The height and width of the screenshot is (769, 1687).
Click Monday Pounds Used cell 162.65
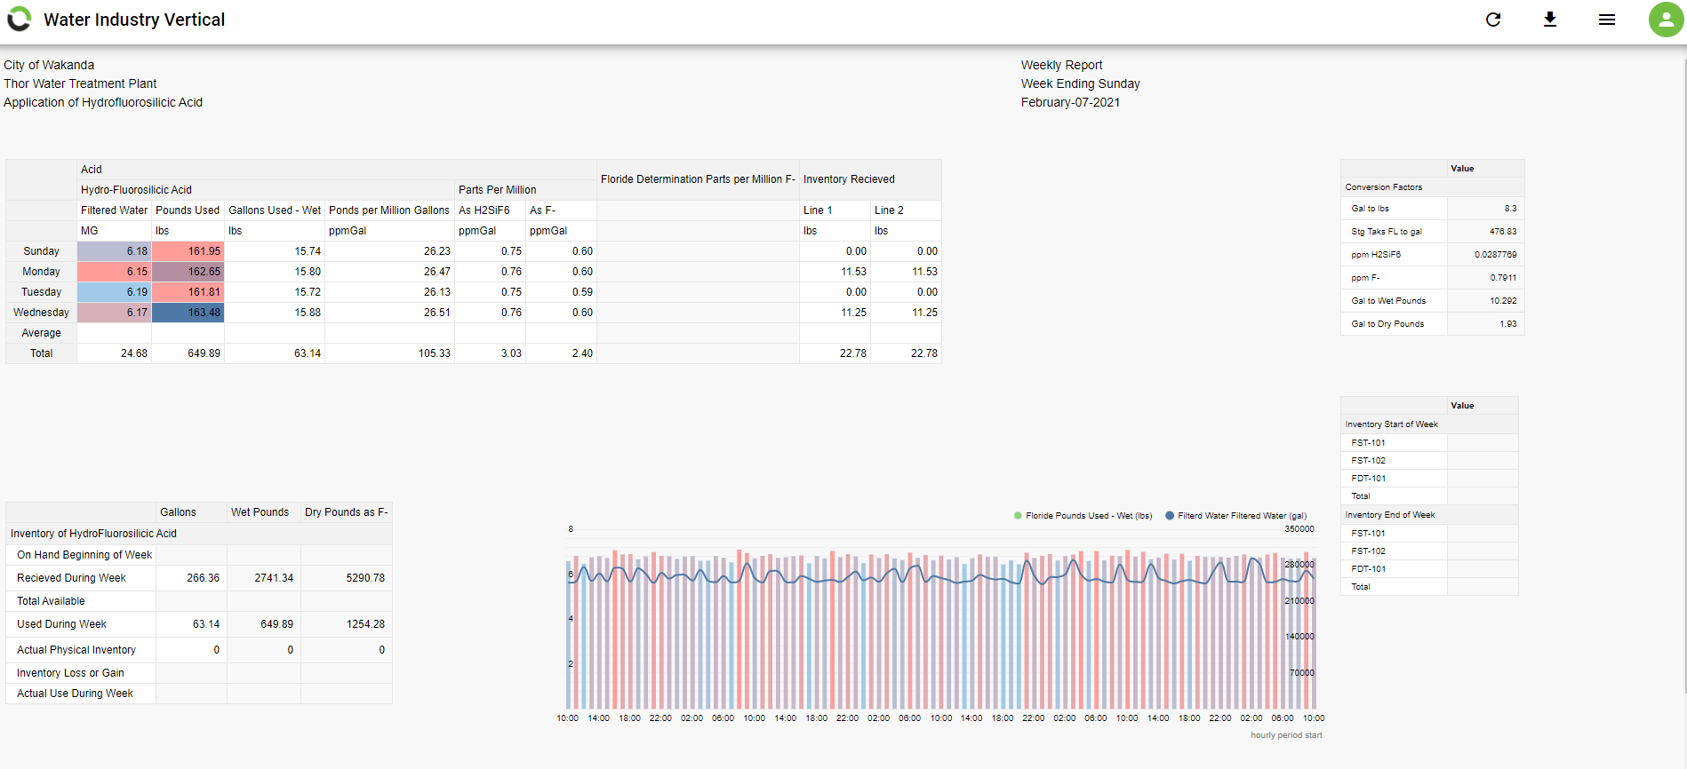click(x=188, y=272)
